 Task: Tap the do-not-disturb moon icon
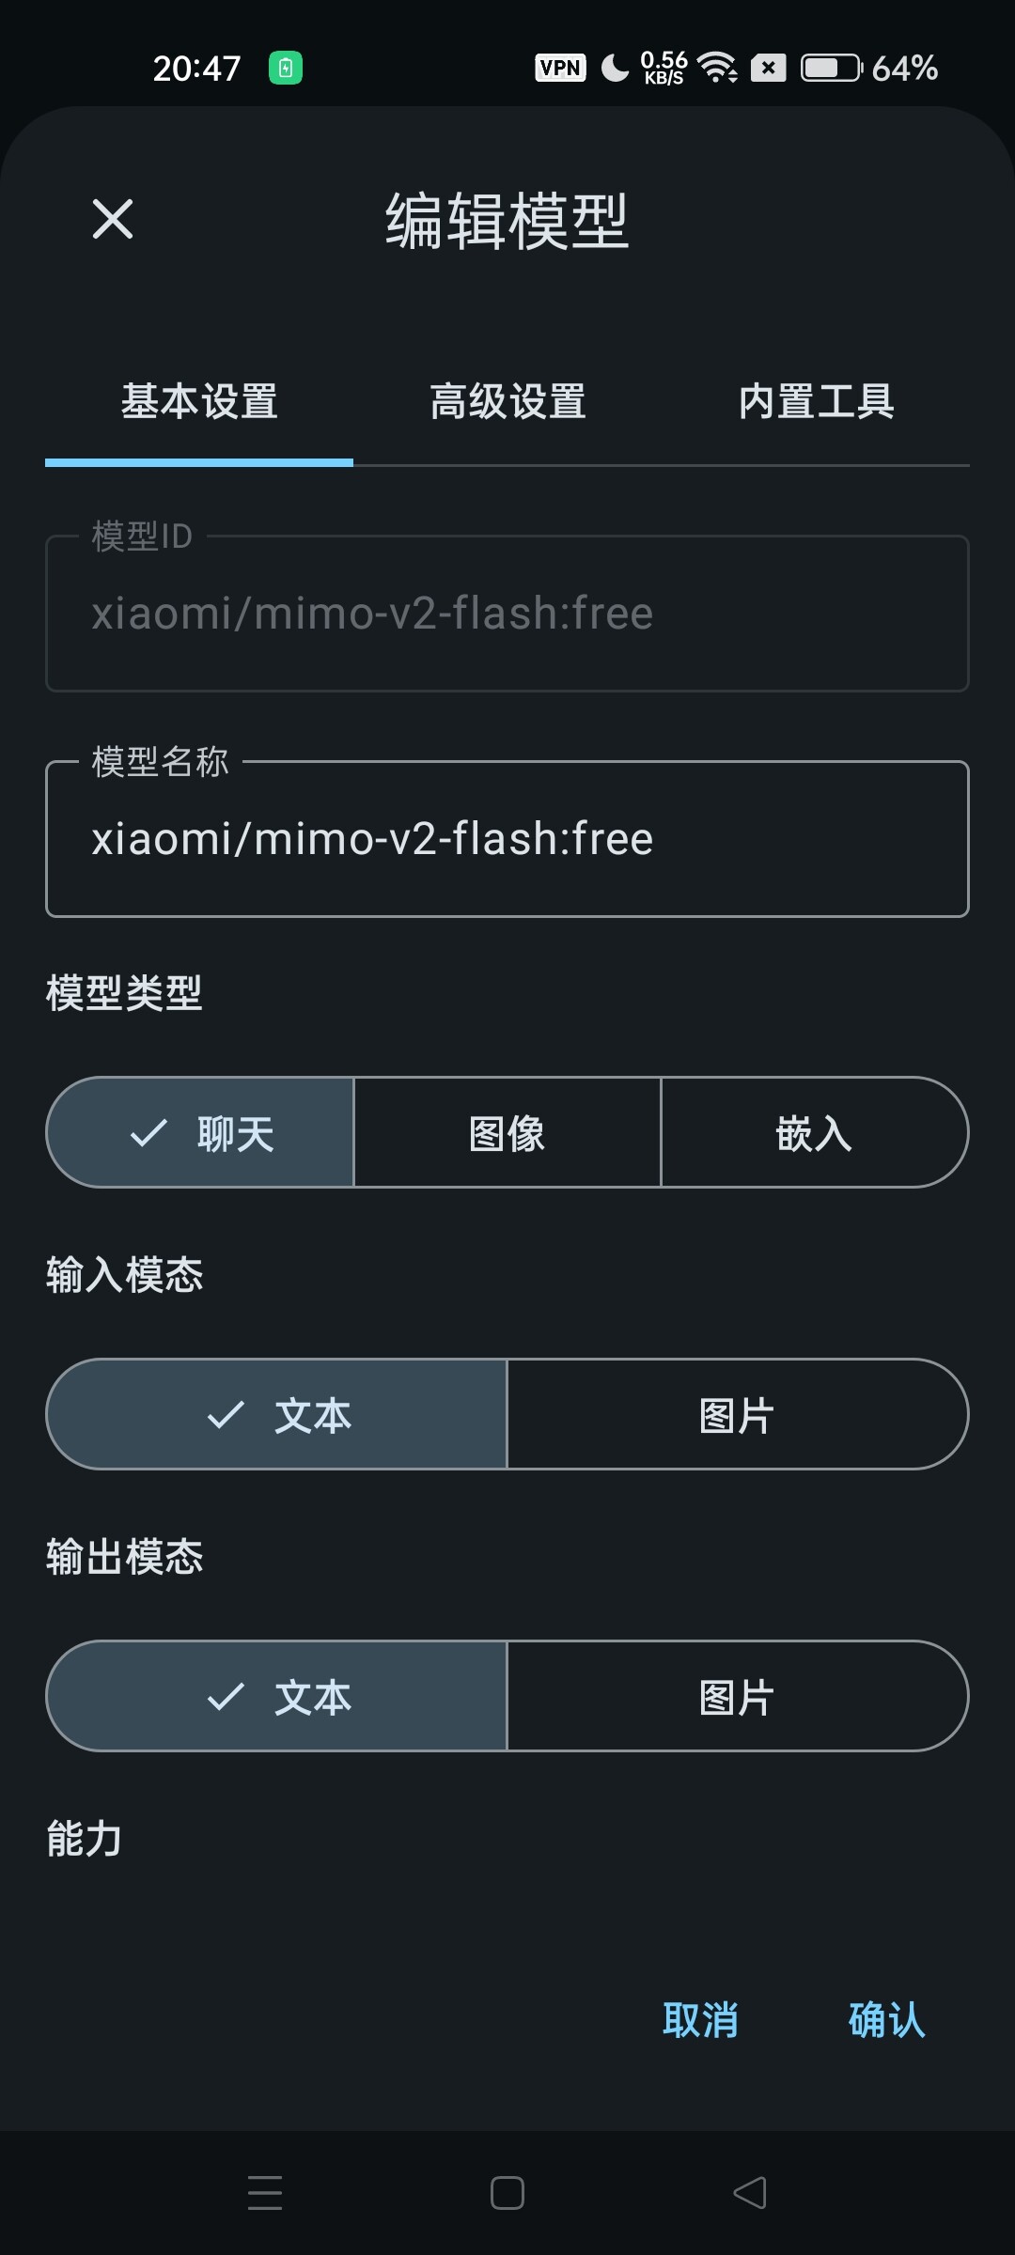615,68
